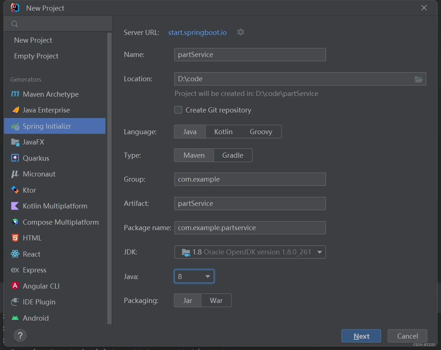Click the Spring Initializr leaf icon
Viewport: 441px width, 350px height.
tap(15, 126)
